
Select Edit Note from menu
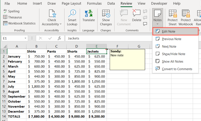tap(175, 31)
